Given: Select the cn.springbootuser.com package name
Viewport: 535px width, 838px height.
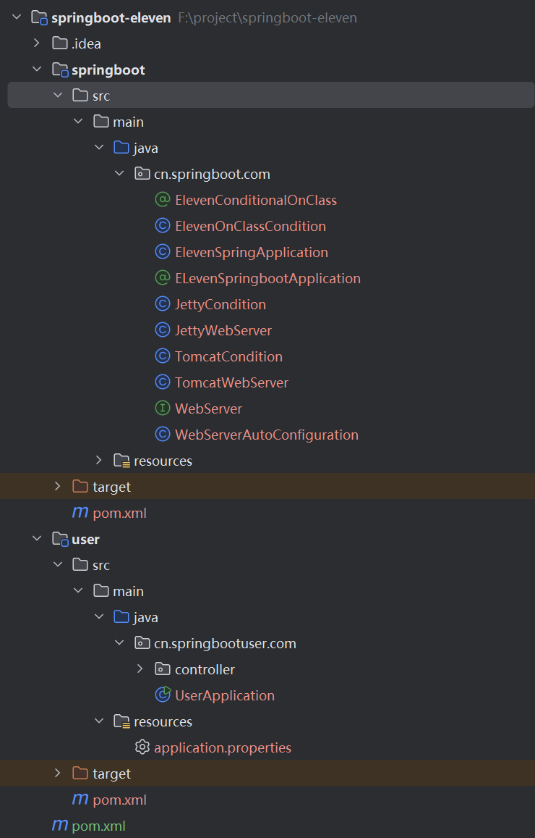Looking at the screenshot, I should pyautogui.click(x=225, y=643).
